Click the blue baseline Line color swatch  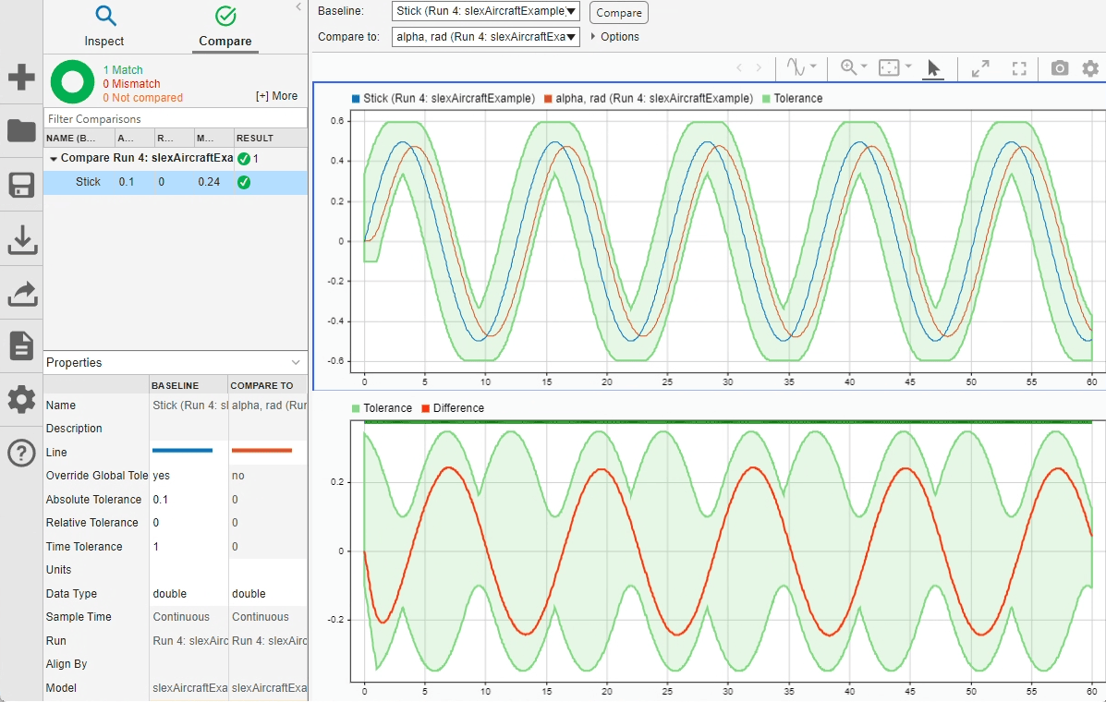click(183, 451)
